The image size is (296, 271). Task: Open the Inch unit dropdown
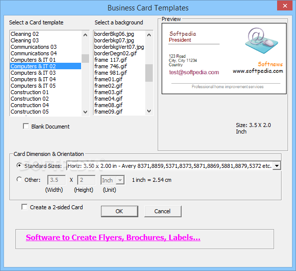[120, 180]
